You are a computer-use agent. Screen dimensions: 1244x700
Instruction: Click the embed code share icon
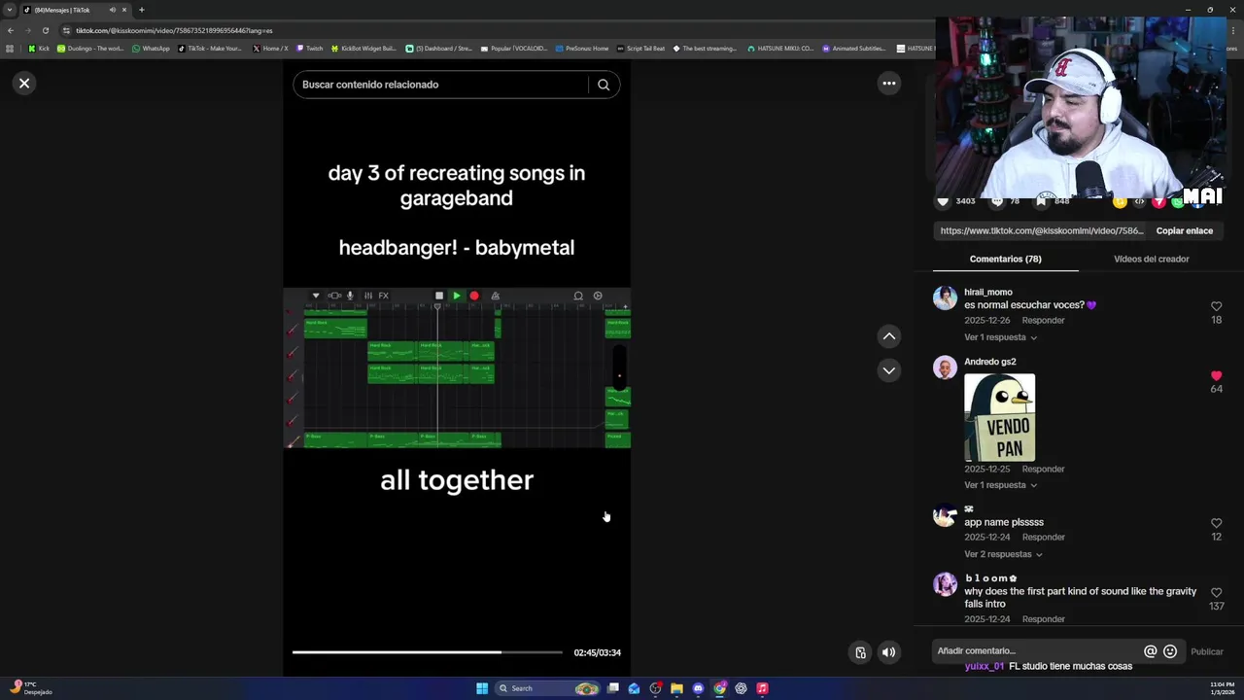point(1139,201)
